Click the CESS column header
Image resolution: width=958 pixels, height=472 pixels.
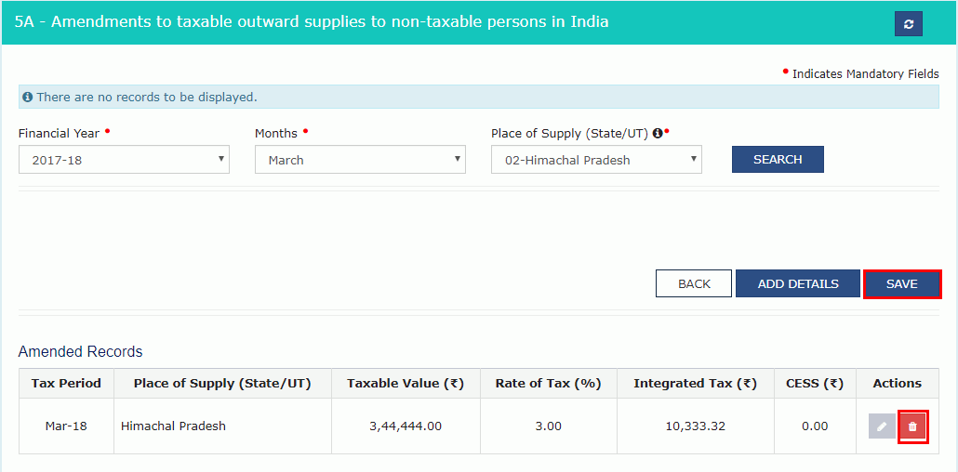tap(814, 383)
